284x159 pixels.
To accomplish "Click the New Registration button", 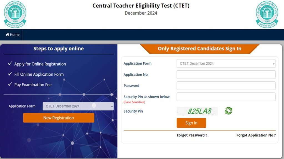I will (59, 118).
